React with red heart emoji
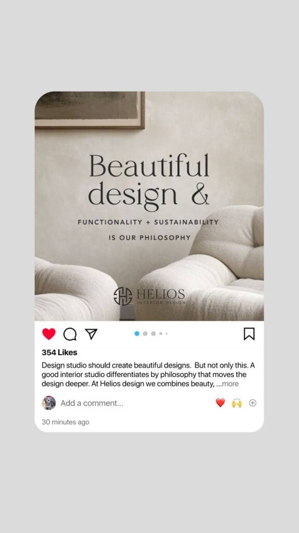The height and width of the screenshot is (533, 299). coord(220,403)
